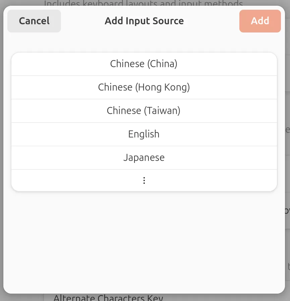Viewport: 290px width, 301px height.
Task: Click the topmost Chinese entry in list
Action: pos(144,64)
